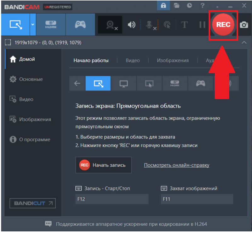The height and width of the screenshot is (232, 252).
Task: Click keyboard icon beside Запись - Старт/Стоп
Action: 78,188
